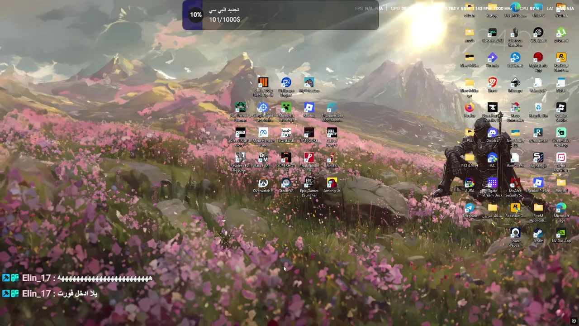Open NVIDIA App shortcut

pyautogui.click(x=561, y=232)
